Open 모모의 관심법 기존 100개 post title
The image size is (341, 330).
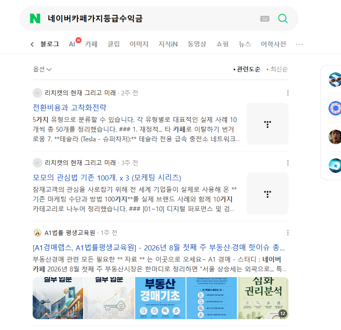[x=107, y=178]
